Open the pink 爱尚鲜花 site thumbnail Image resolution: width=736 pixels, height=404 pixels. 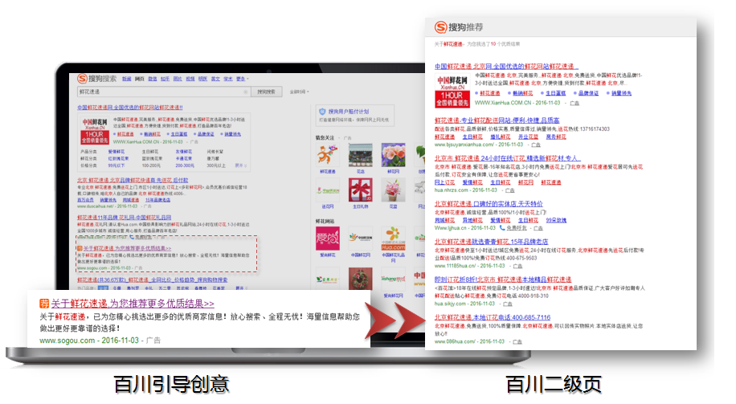pyautogui.click(x=327, y=239)
